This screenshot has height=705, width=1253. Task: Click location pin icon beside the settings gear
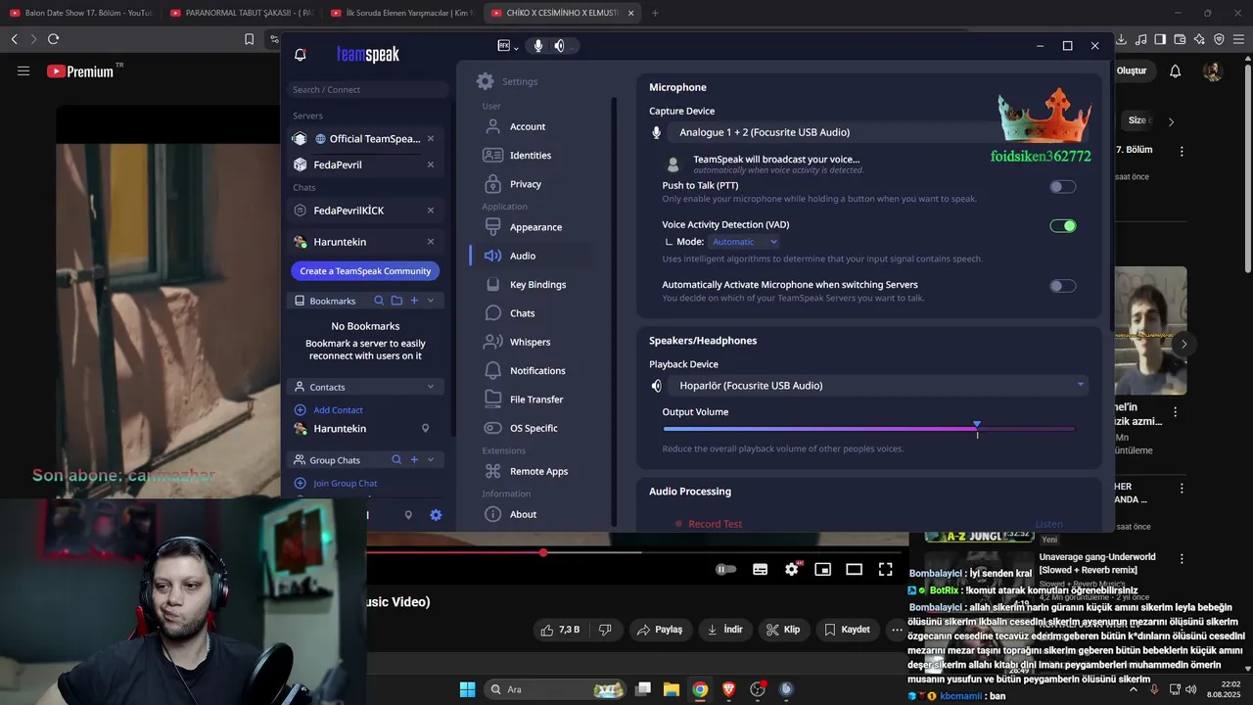(x=408, y=515)
